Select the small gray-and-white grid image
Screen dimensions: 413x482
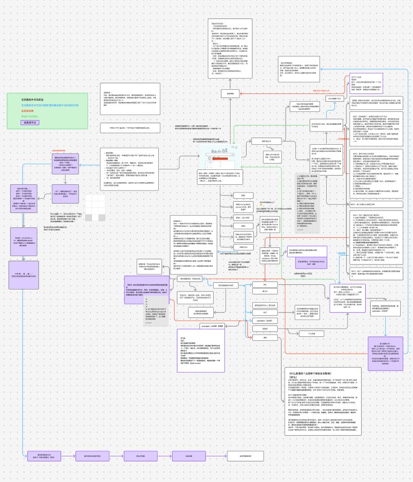[96, 207]
